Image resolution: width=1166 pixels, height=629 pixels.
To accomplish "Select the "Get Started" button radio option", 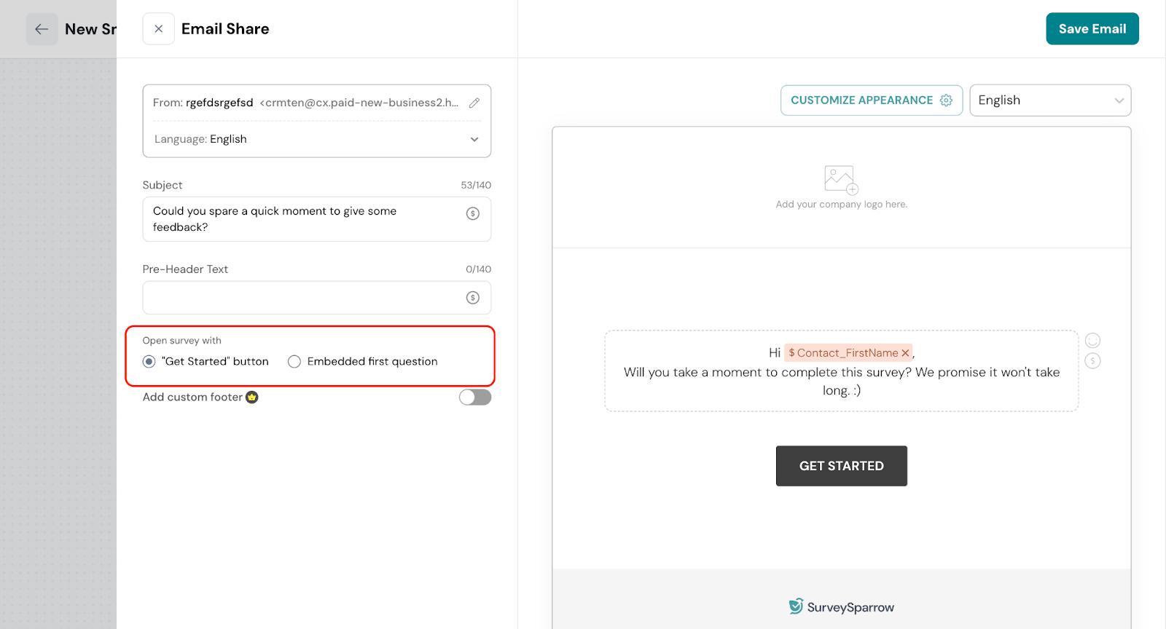I will pyautogui.click(x=149, y=362).
